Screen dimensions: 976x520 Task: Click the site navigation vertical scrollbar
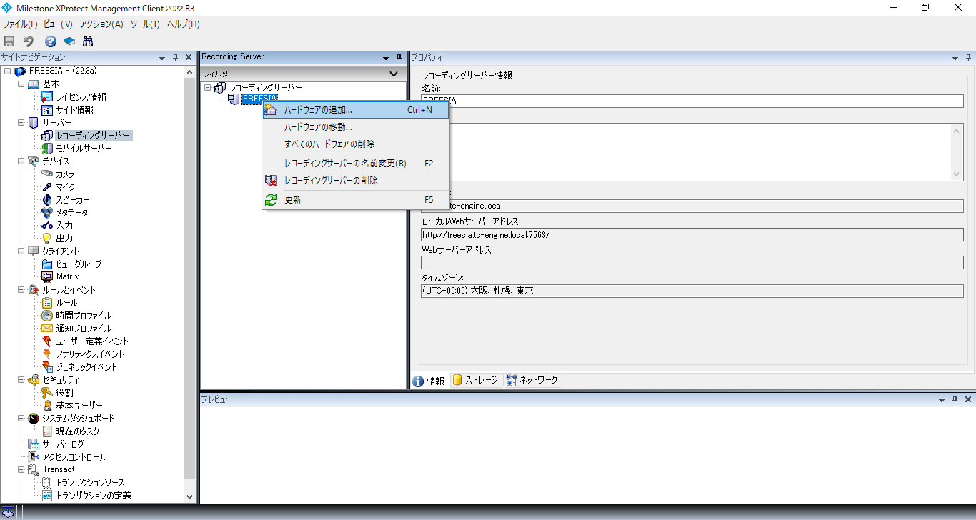tap(189, 279)
